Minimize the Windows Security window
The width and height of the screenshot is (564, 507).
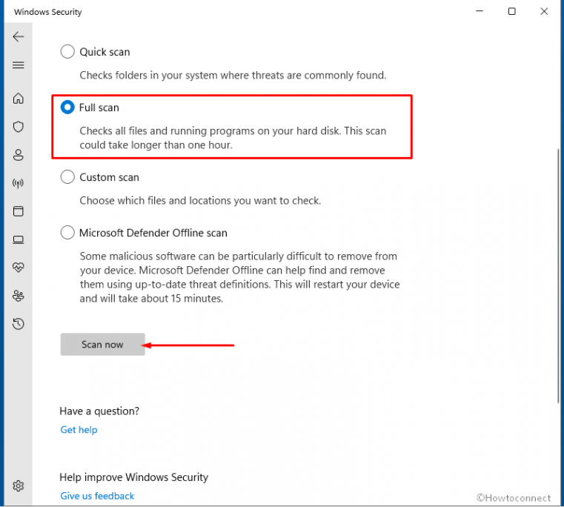tap(480, 12)
